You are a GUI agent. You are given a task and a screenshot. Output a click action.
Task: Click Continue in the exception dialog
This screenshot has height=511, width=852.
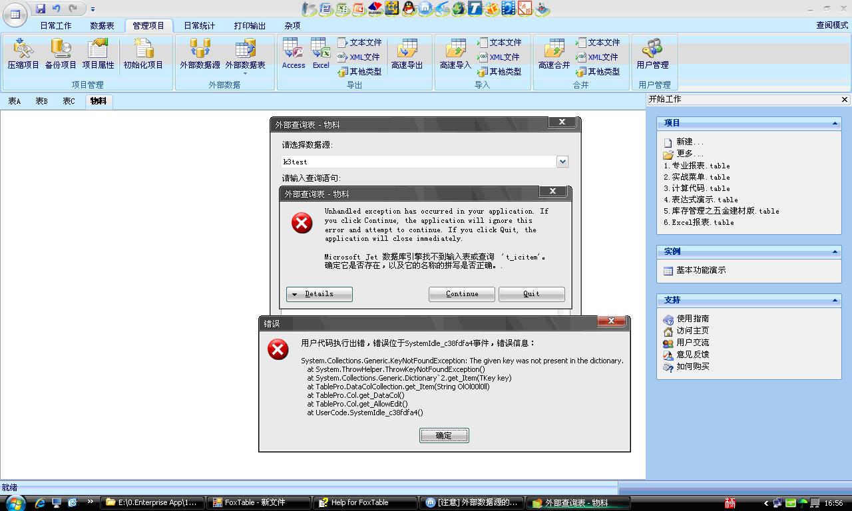[462, 294]
